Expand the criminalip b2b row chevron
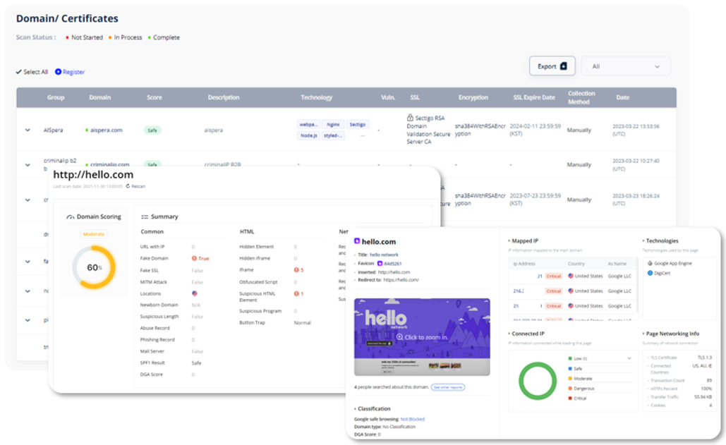The width and height of the screenshot is (726, 445). (x=28, y=165)
